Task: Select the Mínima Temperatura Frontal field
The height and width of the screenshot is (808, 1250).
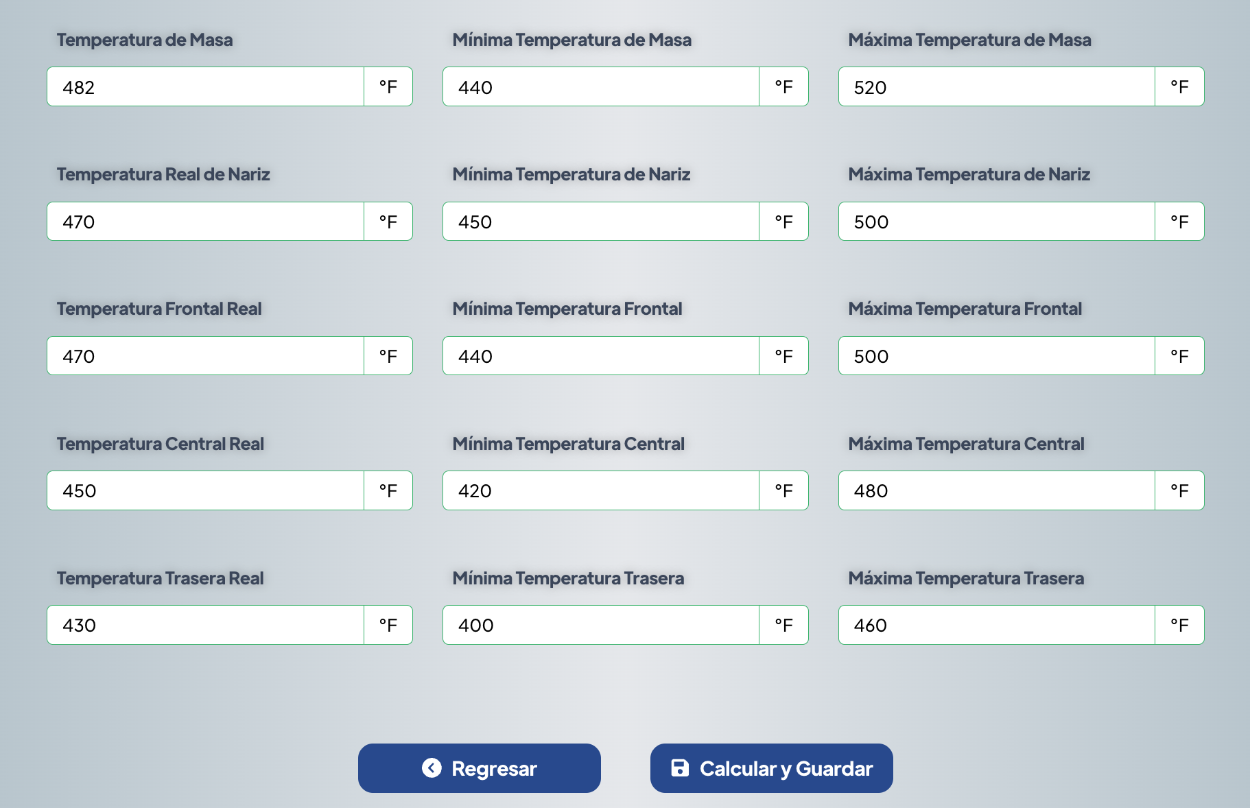Action: click(x=601, y=356)
